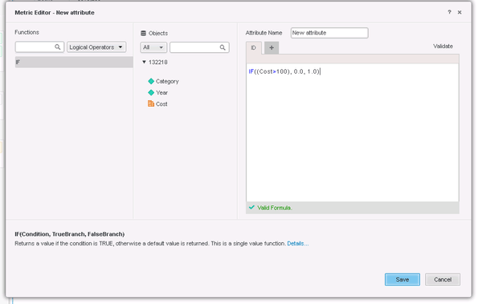This screenshot has width=482, height=304.
Task: Open the All objects filter dropdown
Action: pyautogui.click(x=153, y=47)
